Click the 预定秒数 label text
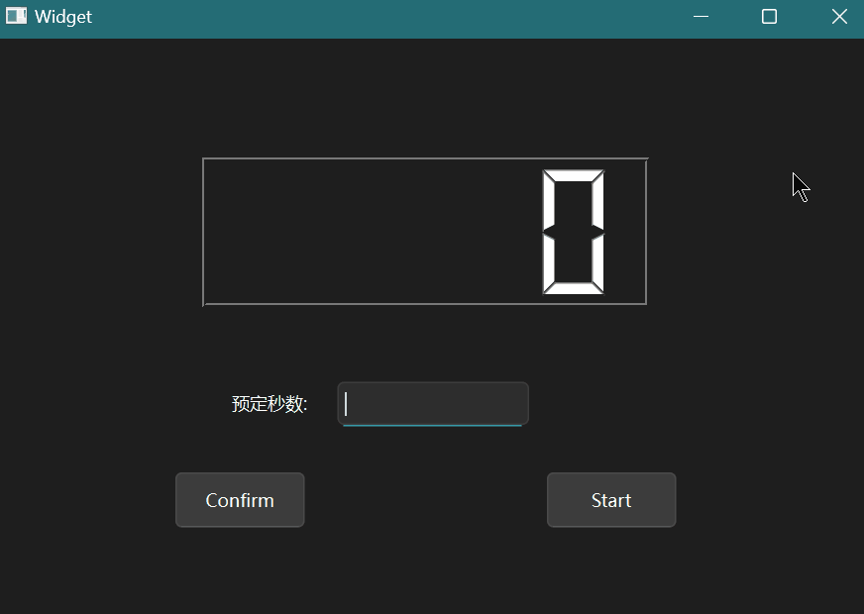Screen dimensions: 864x614 coord(270,404)
